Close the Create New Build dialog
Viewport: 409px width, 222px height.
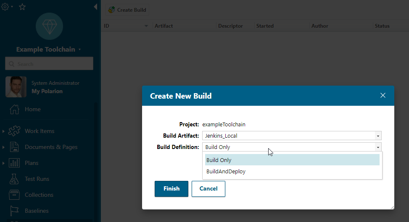pyautogui.click(x=383, y=96)
